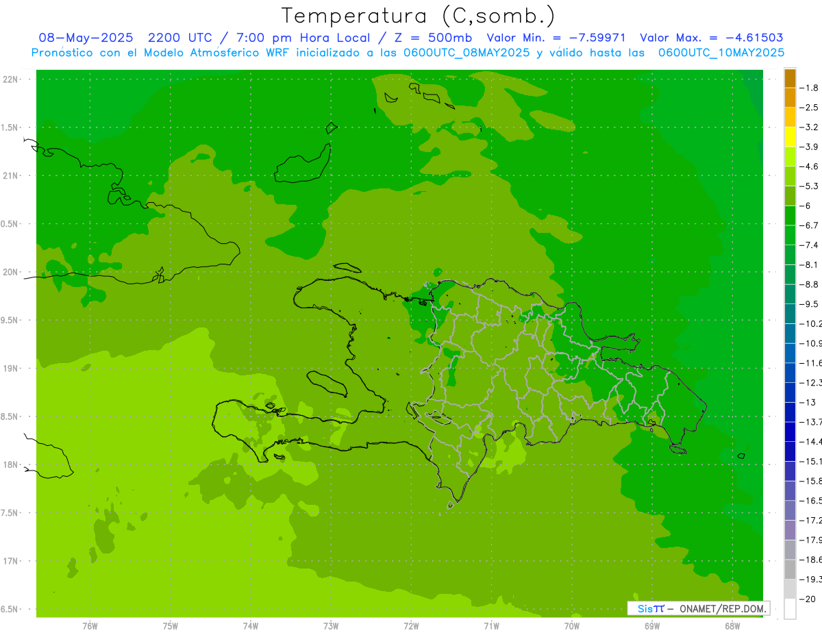Image resolution: width=822 pixels, height=635 pixels.
Task: Click the '-9.5' colorbar label
Action: (809, 304)
